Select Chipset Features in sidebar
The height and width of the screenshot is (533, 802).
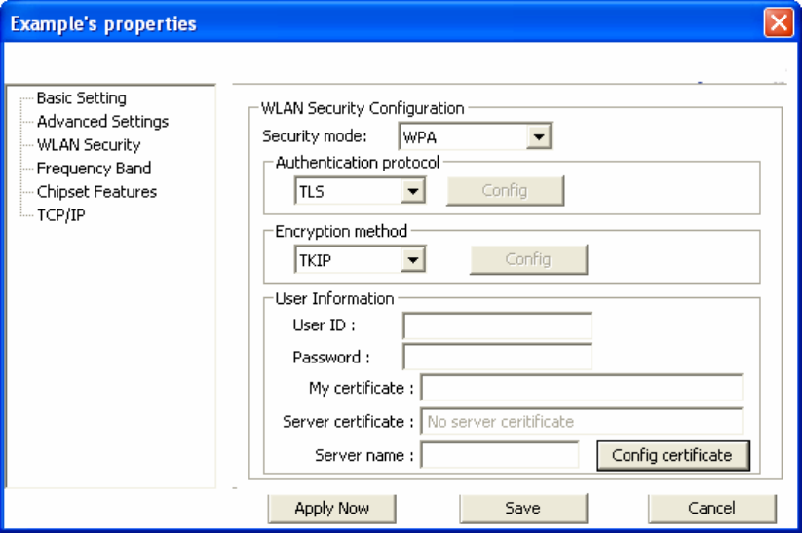(x=96, y=192)
